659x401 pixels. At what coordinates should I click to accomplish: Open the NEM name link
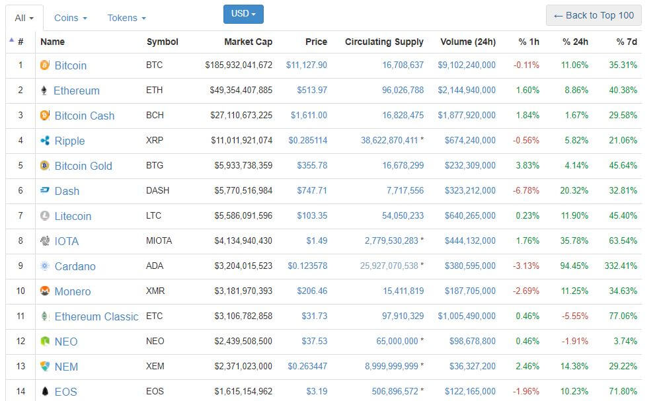coord(66,367)
